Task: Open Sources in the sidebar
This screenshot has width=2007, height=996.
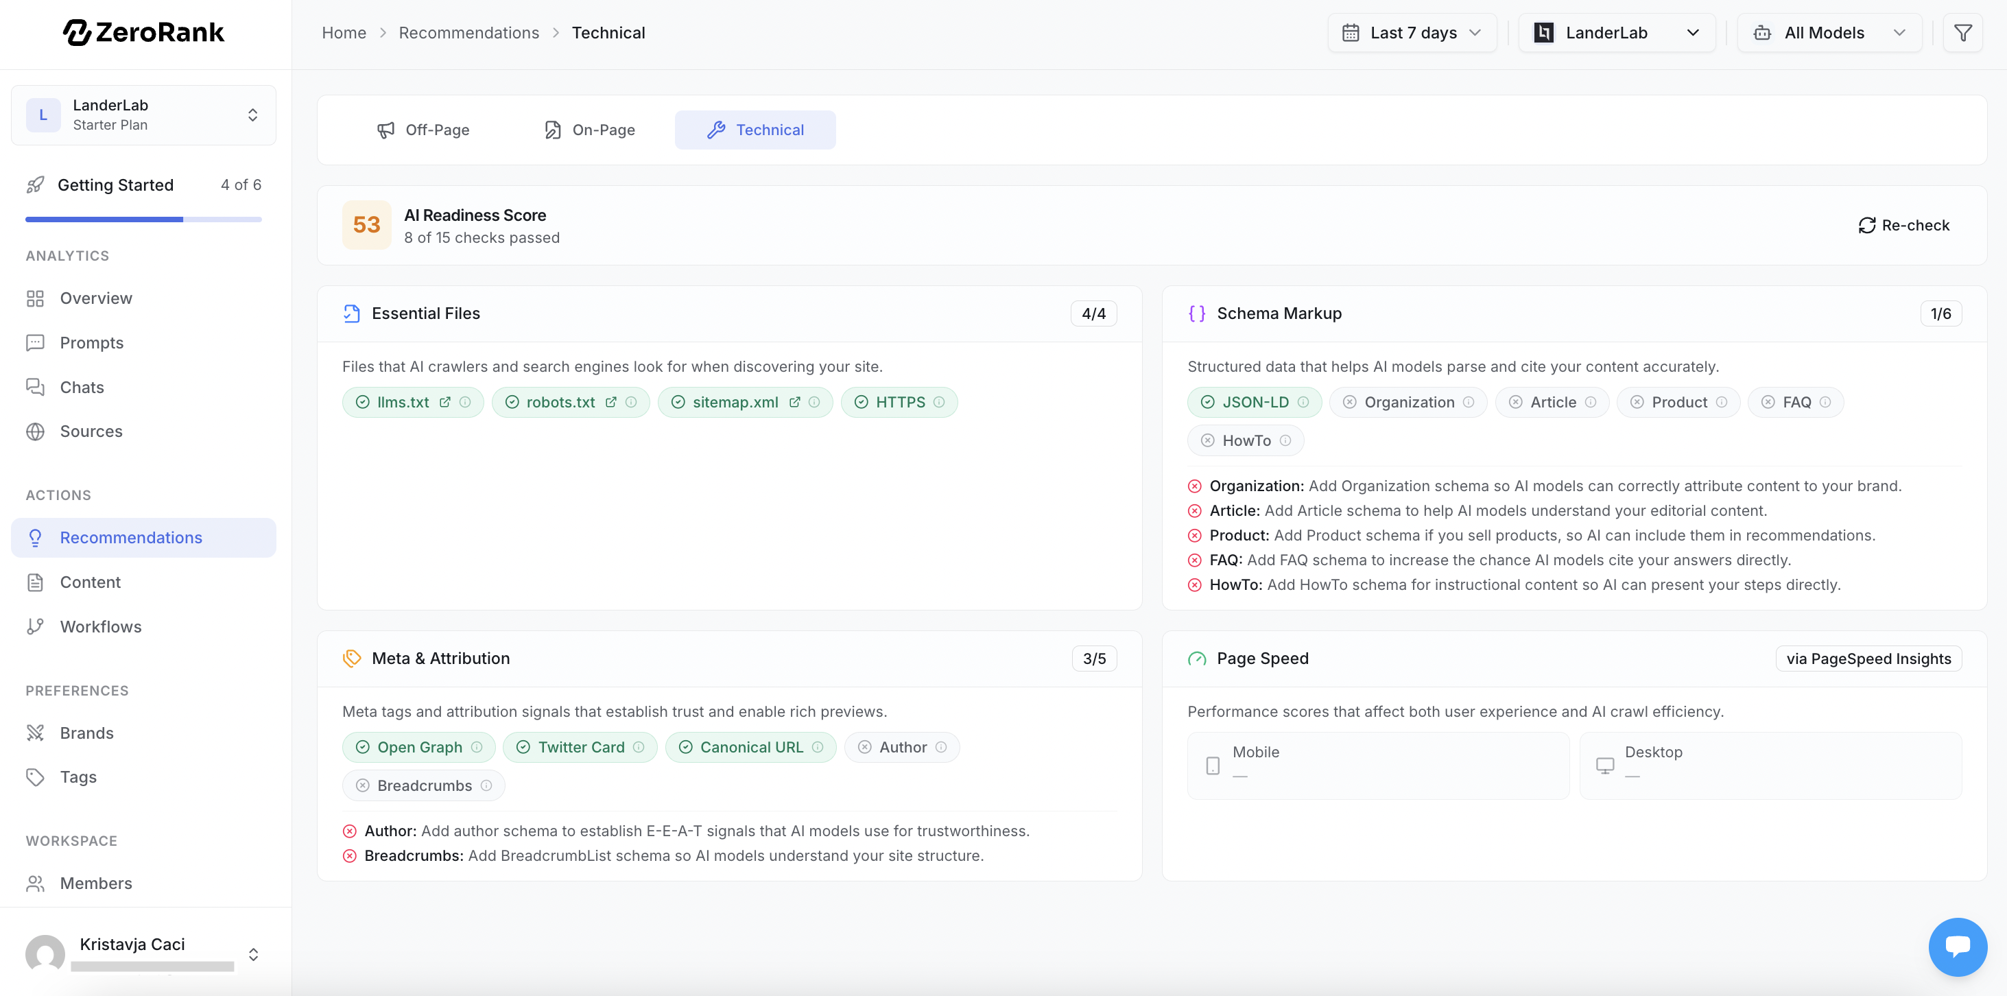Action: [143, 431]
